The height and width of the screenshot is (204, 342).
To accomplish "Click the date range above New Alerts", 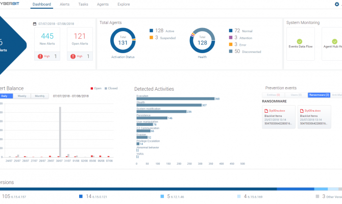I will pyautogui.click(x=56, y=24).
